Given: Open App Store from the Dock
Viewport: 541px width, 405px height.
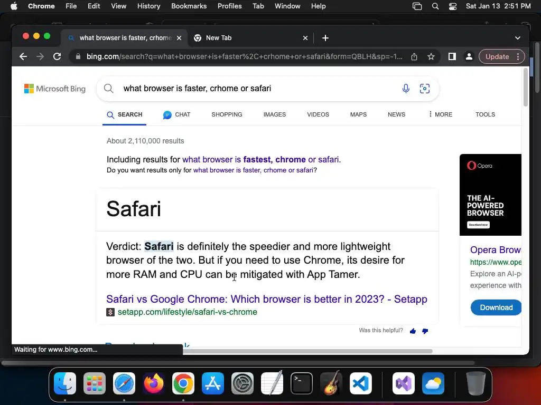Looking at the screenshot, I should pyautogui.click(x=213, y=383).
